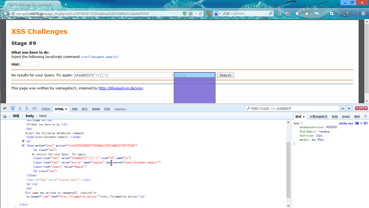
Task: Open a new browser tab with plus button
Action: (66, 4)
